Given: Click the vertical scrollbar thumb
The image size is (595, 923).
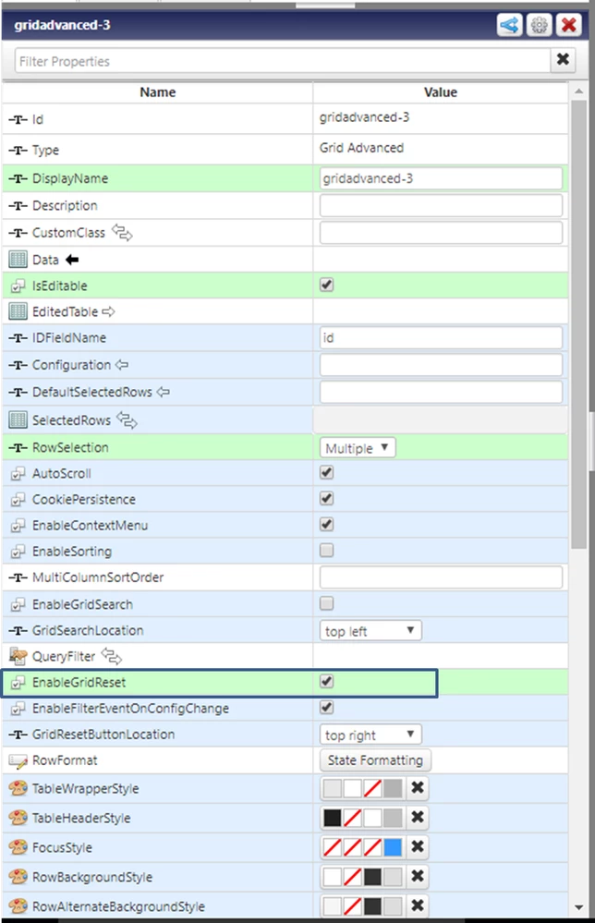Looking at the screenshot, I should (x=578, y=323).
